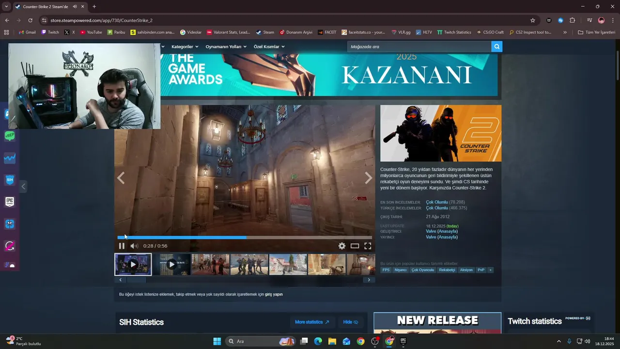Image resolution: width=620 pixels, height=349 pixels.
Task: Open File Explorer from taskbar
Action: [x=332, y=341]
